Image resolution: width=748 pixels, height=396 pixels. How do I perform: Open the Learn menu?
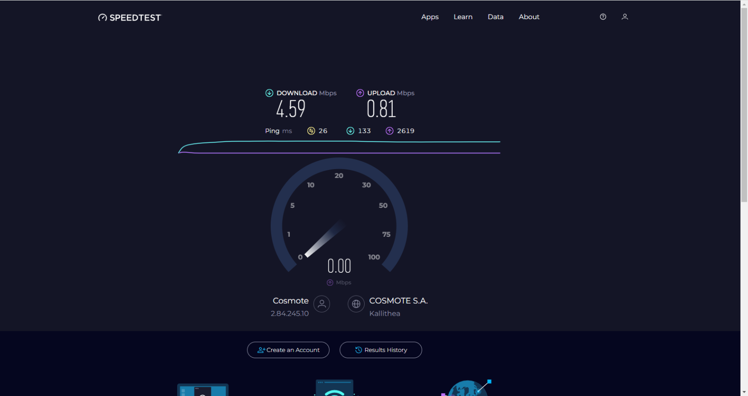pos(463,17)
